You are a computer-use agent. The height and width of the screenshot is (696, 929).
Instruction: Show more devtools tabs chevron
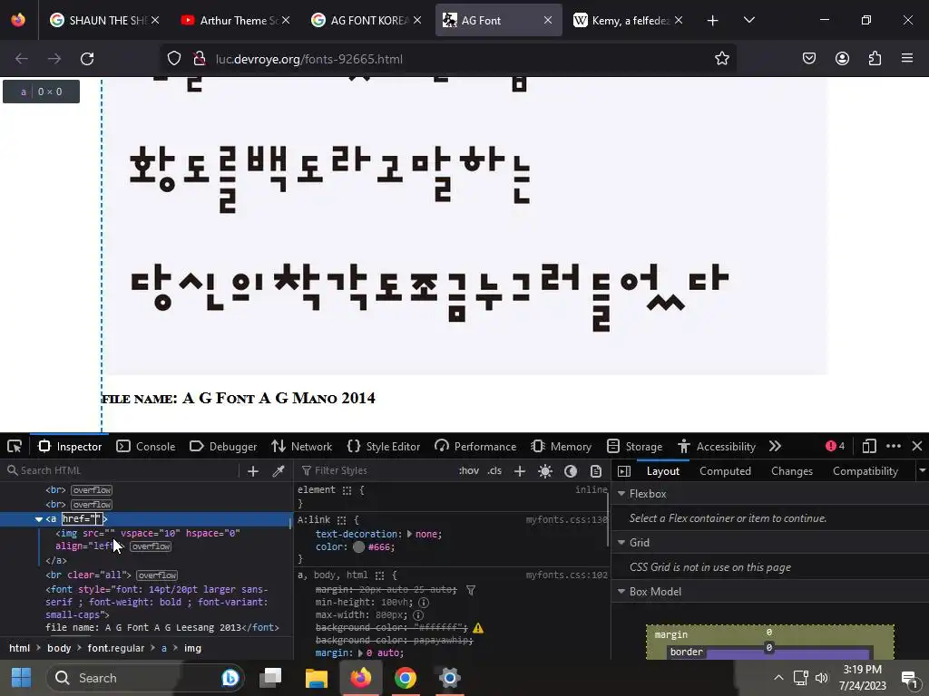click(x=775, y=446)
